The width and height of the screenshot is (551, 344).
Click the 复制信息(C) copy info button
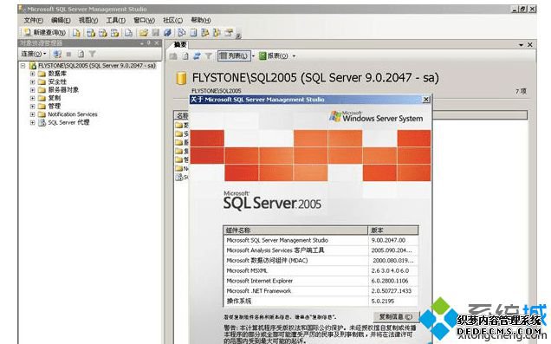click(x=396, y=316)
